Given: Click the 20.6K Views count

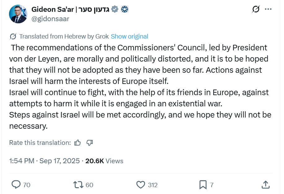Looking at the screenshot, I should pyautogui.click(x=104, y=161).
